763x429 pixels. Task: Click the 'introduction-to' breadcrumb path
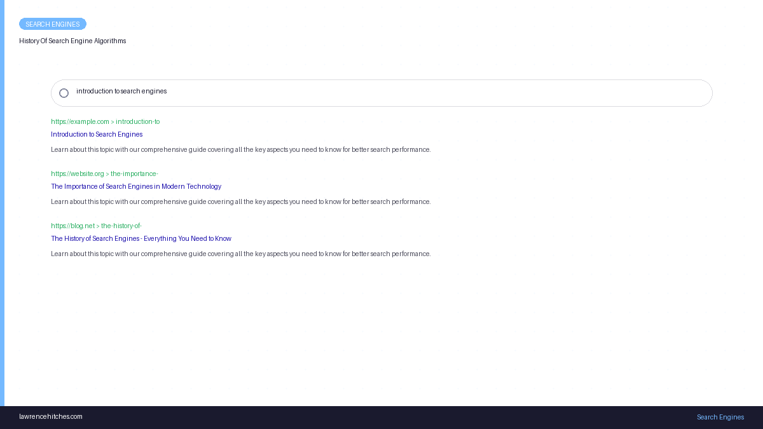137,122
